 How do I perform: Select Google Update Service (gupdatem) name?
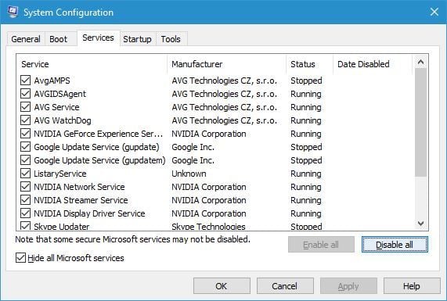(x=99, y=160)
